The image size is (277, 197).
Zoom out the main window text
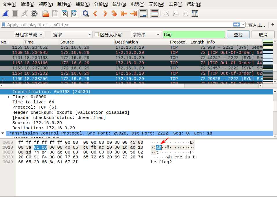click(x=176, y=14)
